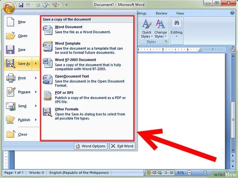Click the Undo arrow icon in title bar
Viewport: 238px width, 178px height.
[28, 5]
